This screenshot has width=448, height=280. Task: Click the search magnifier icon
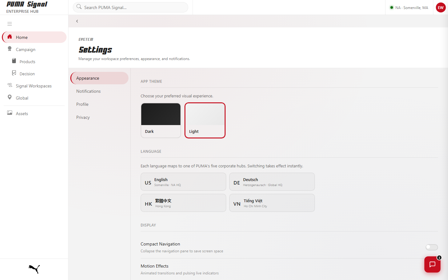click(79, 7)
